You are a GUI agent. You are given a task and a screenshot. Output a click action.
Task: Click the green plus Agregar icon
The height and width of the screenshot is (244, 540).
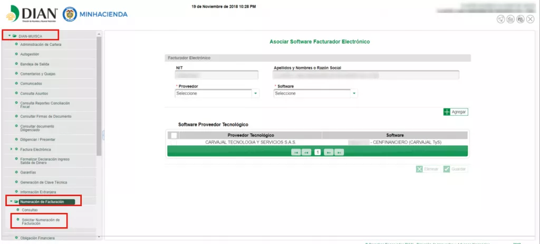[447, 111]
